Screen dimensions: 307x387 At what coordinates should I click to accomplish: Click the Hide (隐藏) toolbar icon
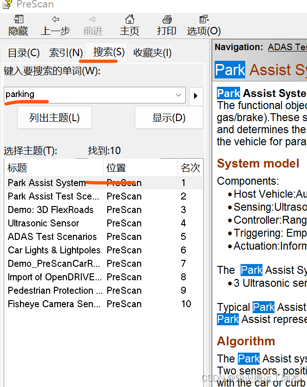(x=19, y=20)
